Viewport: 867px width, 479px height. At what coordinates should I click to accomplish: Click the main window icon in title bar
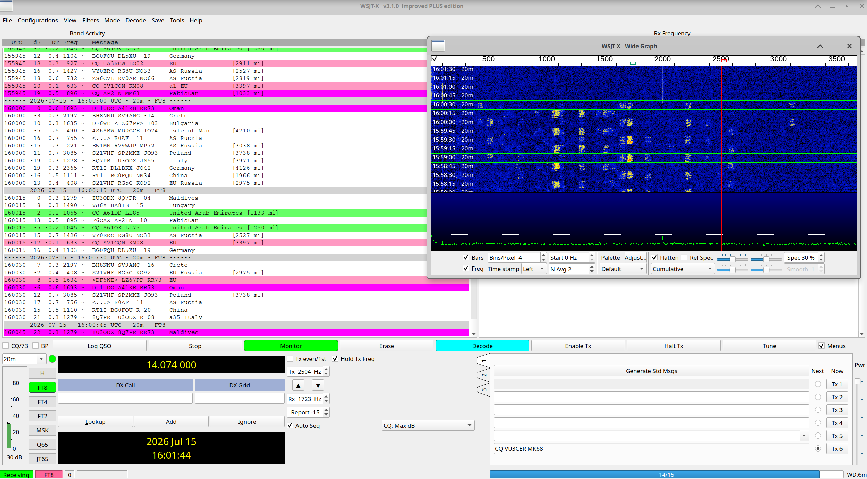point(6,5)
